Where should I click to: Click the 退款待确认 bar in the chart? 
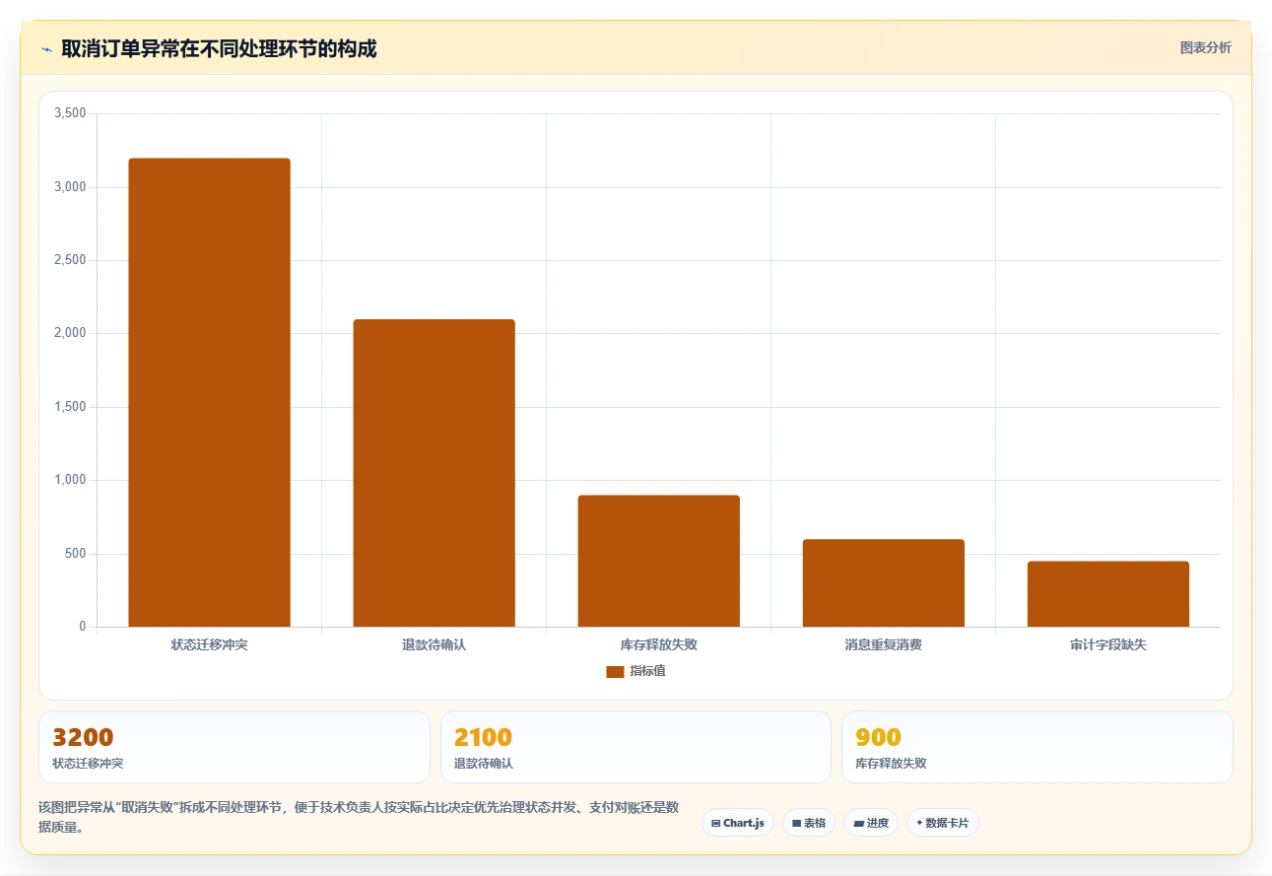click(x=434, y=473)
